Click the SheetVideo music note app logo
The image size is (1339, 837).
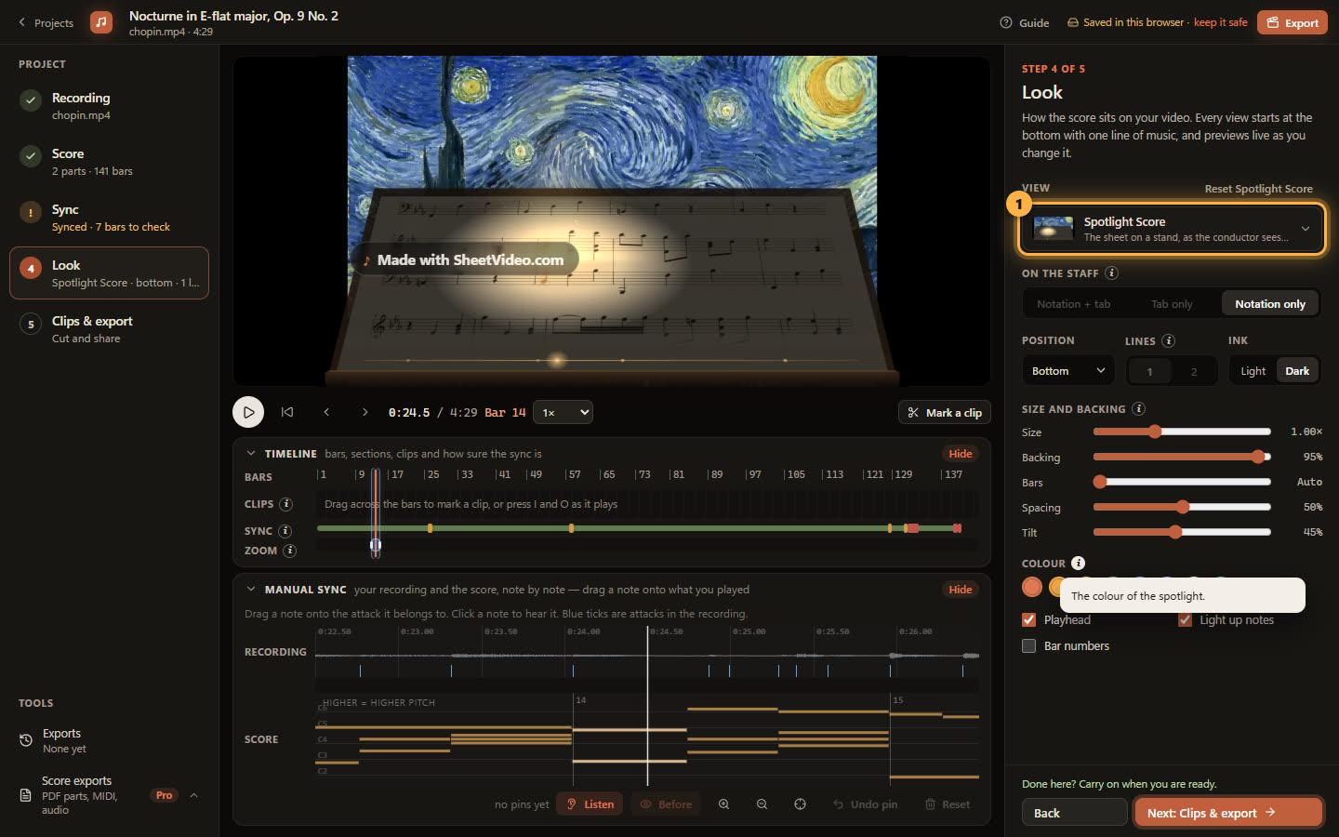(101, 22)
